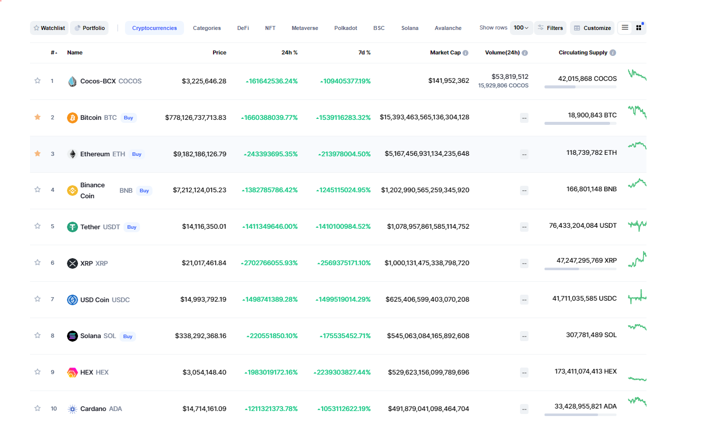Click COCOS circulating supply progress bar

[580, 87]
